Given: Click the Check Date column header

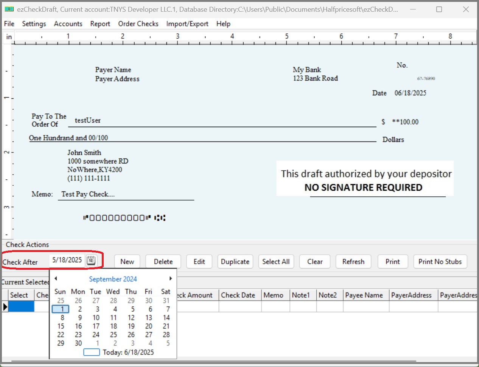Looking at the screenshot, I should click(240, 295).
